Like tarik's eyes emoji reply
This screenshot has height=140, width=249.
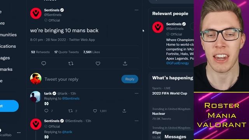tap(95, 111)
